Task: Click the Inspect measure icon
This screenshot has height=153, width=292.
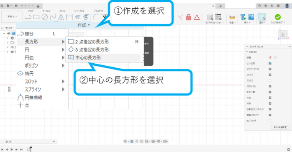Action: click(x=232, y=17)
